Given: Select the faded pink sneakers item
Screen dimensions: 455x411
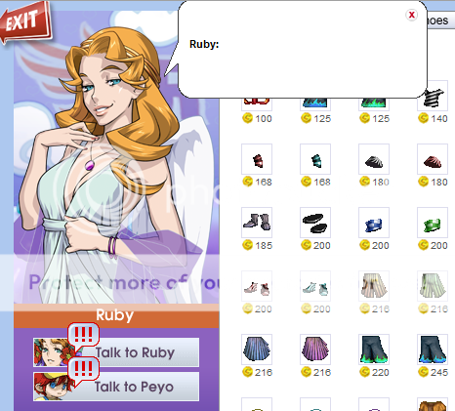Looking at the screenshot, I should click(x=257, y=286).
